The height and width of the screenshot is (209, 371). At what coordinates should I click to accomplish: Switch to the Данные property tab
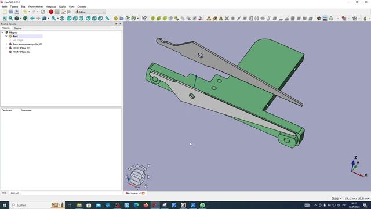[x=14, y=193]
